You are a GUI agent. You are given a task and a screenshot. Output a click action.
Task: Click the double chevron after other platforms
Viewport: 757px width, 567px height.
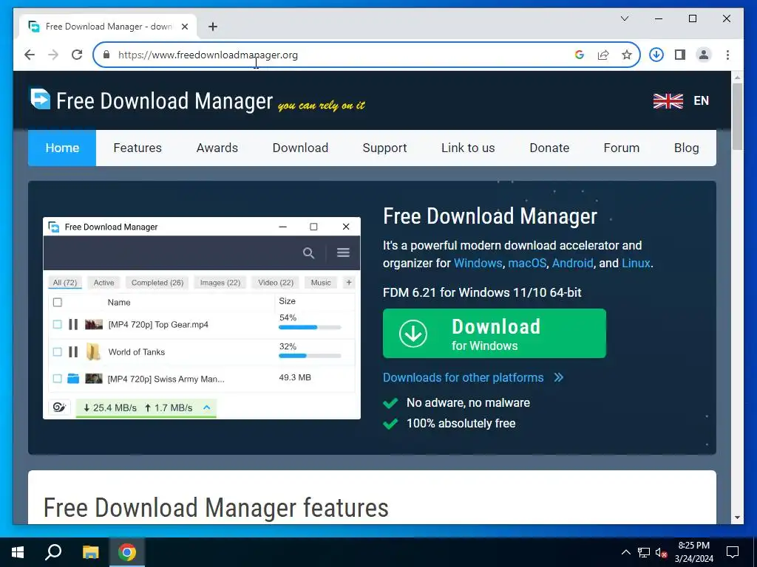pos(559,377)
